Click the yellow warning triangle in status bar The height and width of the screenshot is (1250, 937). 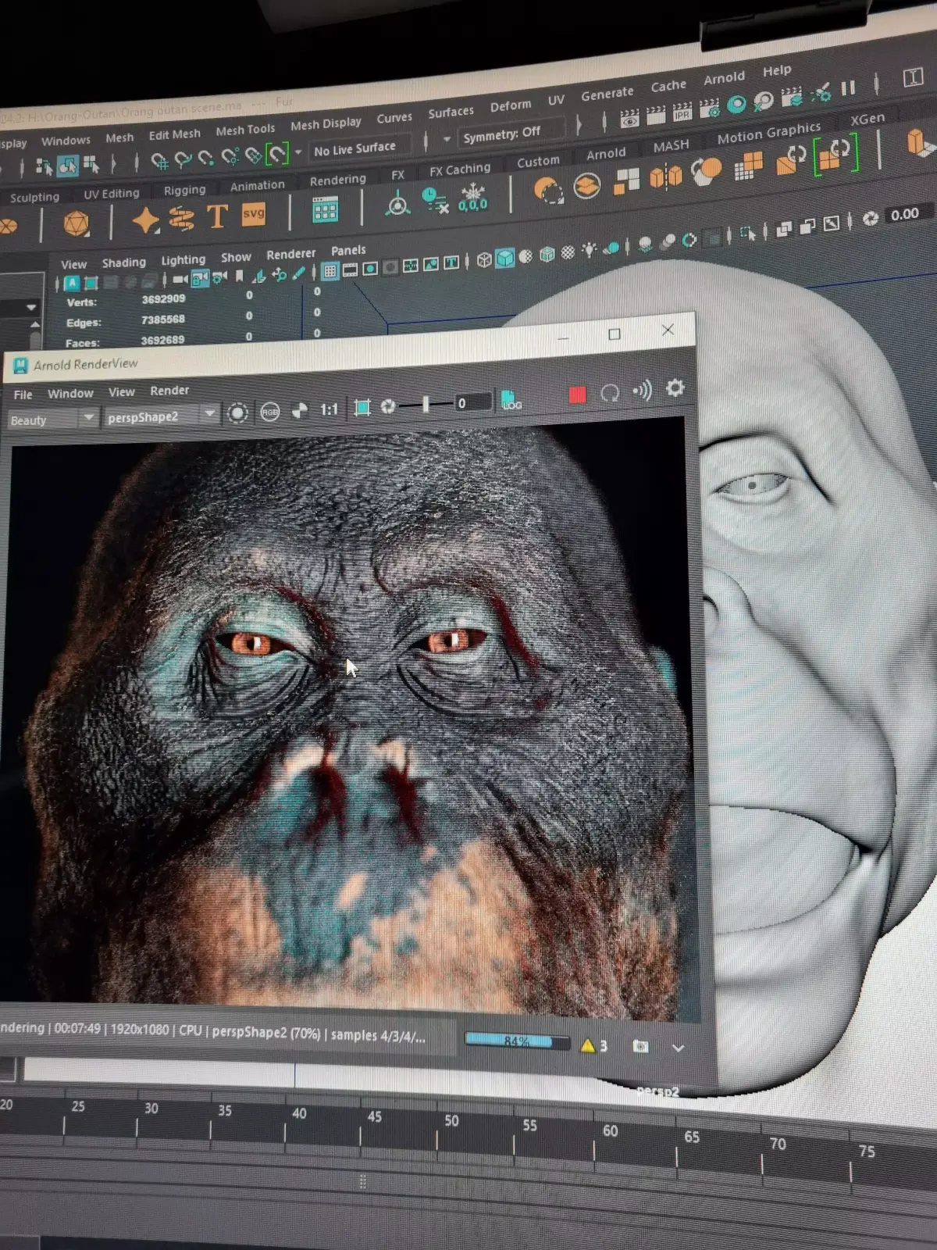[x=588, y=1045]
